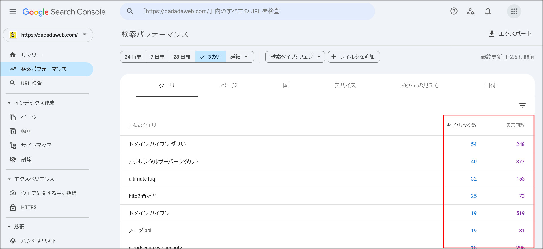This screenshot has width=543, height=249.
Task: Click the search magnifier icon in URL bar
Action: [130, 11]
